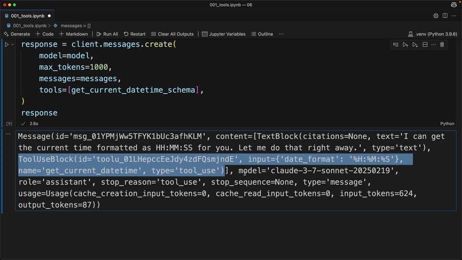Click the Copilot icon in title bar

click(454, 5)
